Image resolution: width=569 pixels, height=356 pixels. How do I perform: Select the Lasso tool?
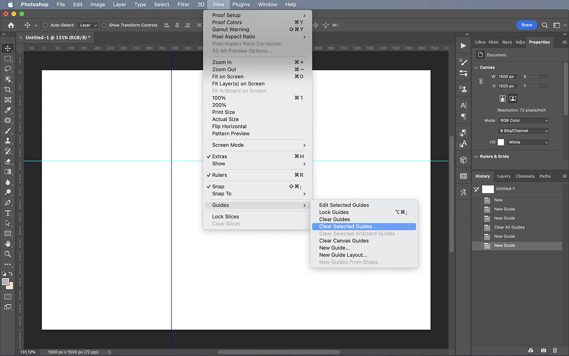click(8, 69)
